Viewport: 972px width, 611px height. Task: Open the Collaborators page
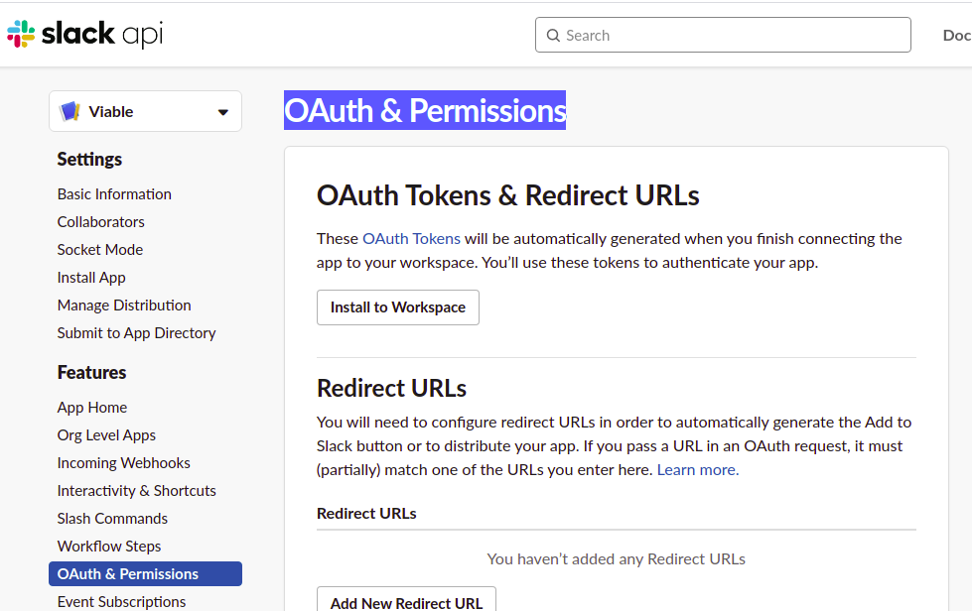100,221
